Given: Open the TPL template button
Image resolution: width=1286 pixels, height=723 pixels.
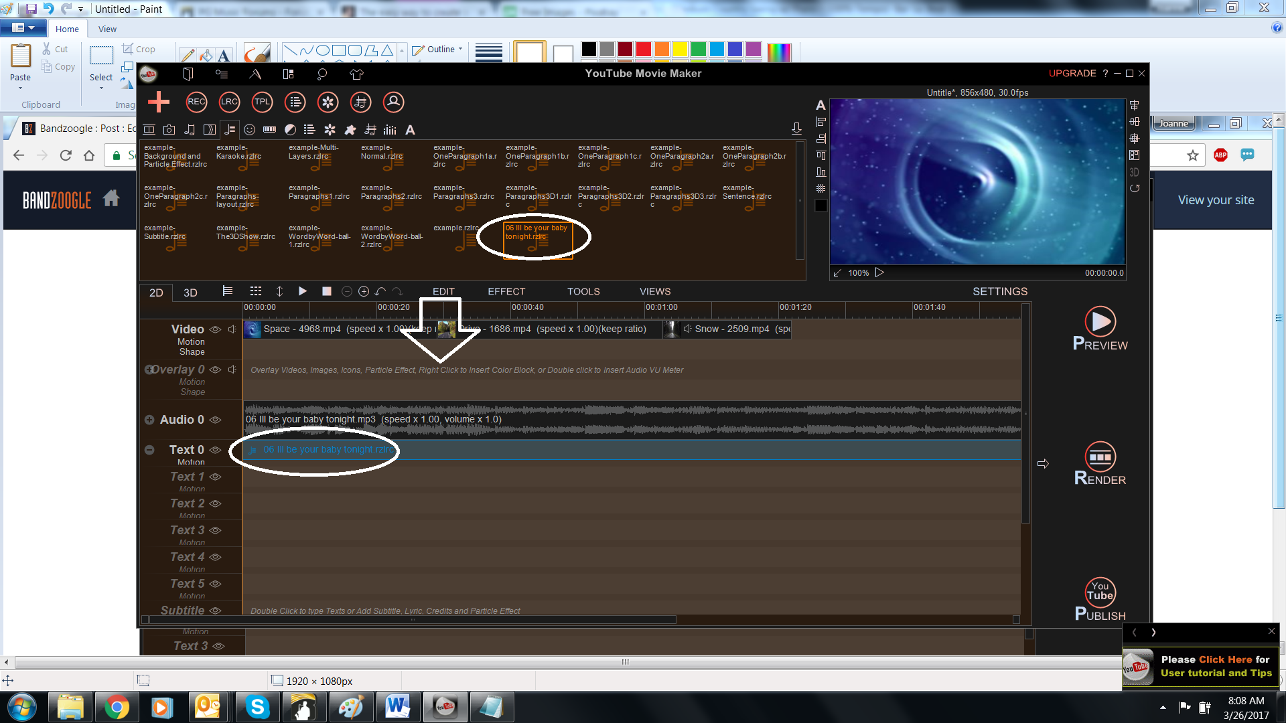Looking at the screenshot, I should point(262,102).
